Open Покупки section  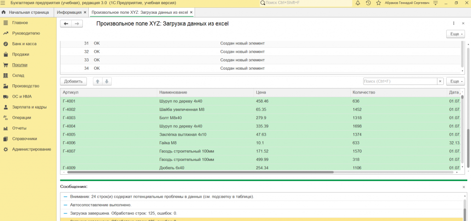tap(20, 65)
